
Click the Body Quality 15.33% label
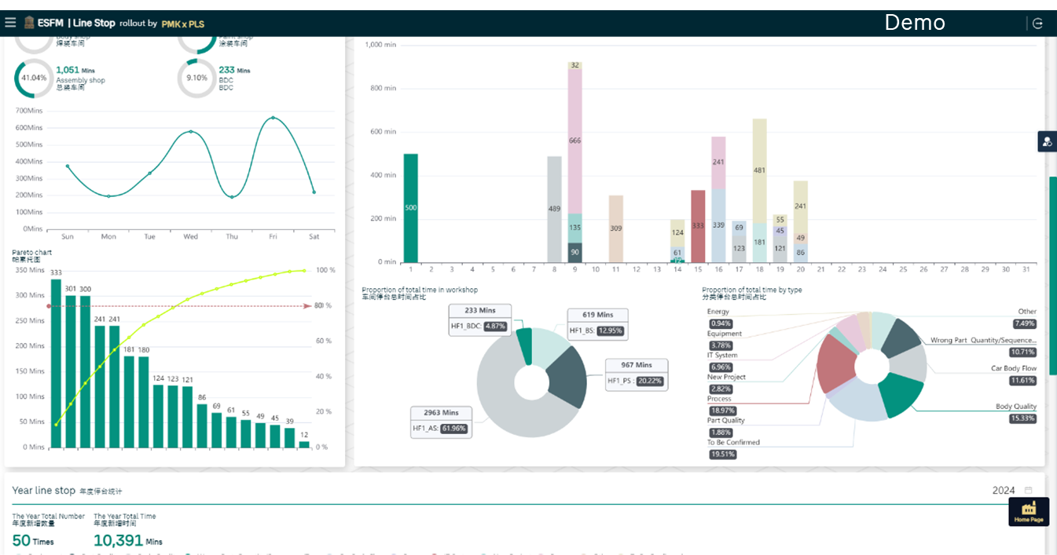coord(1016,413)
